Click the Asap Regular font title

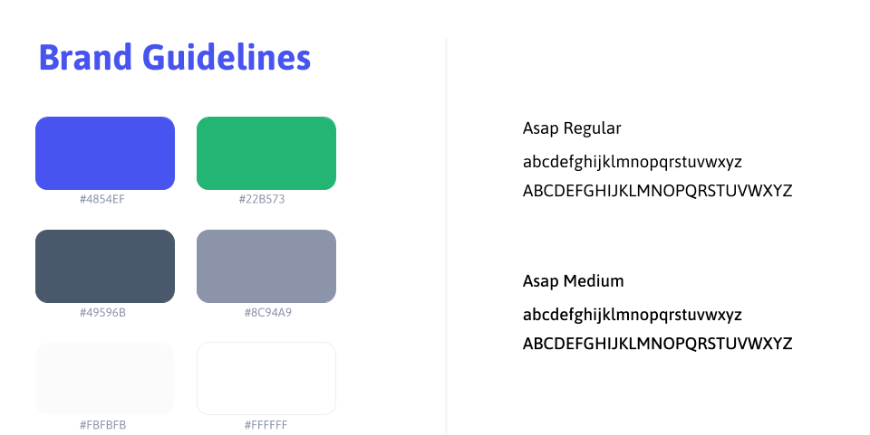click(572, 128)
